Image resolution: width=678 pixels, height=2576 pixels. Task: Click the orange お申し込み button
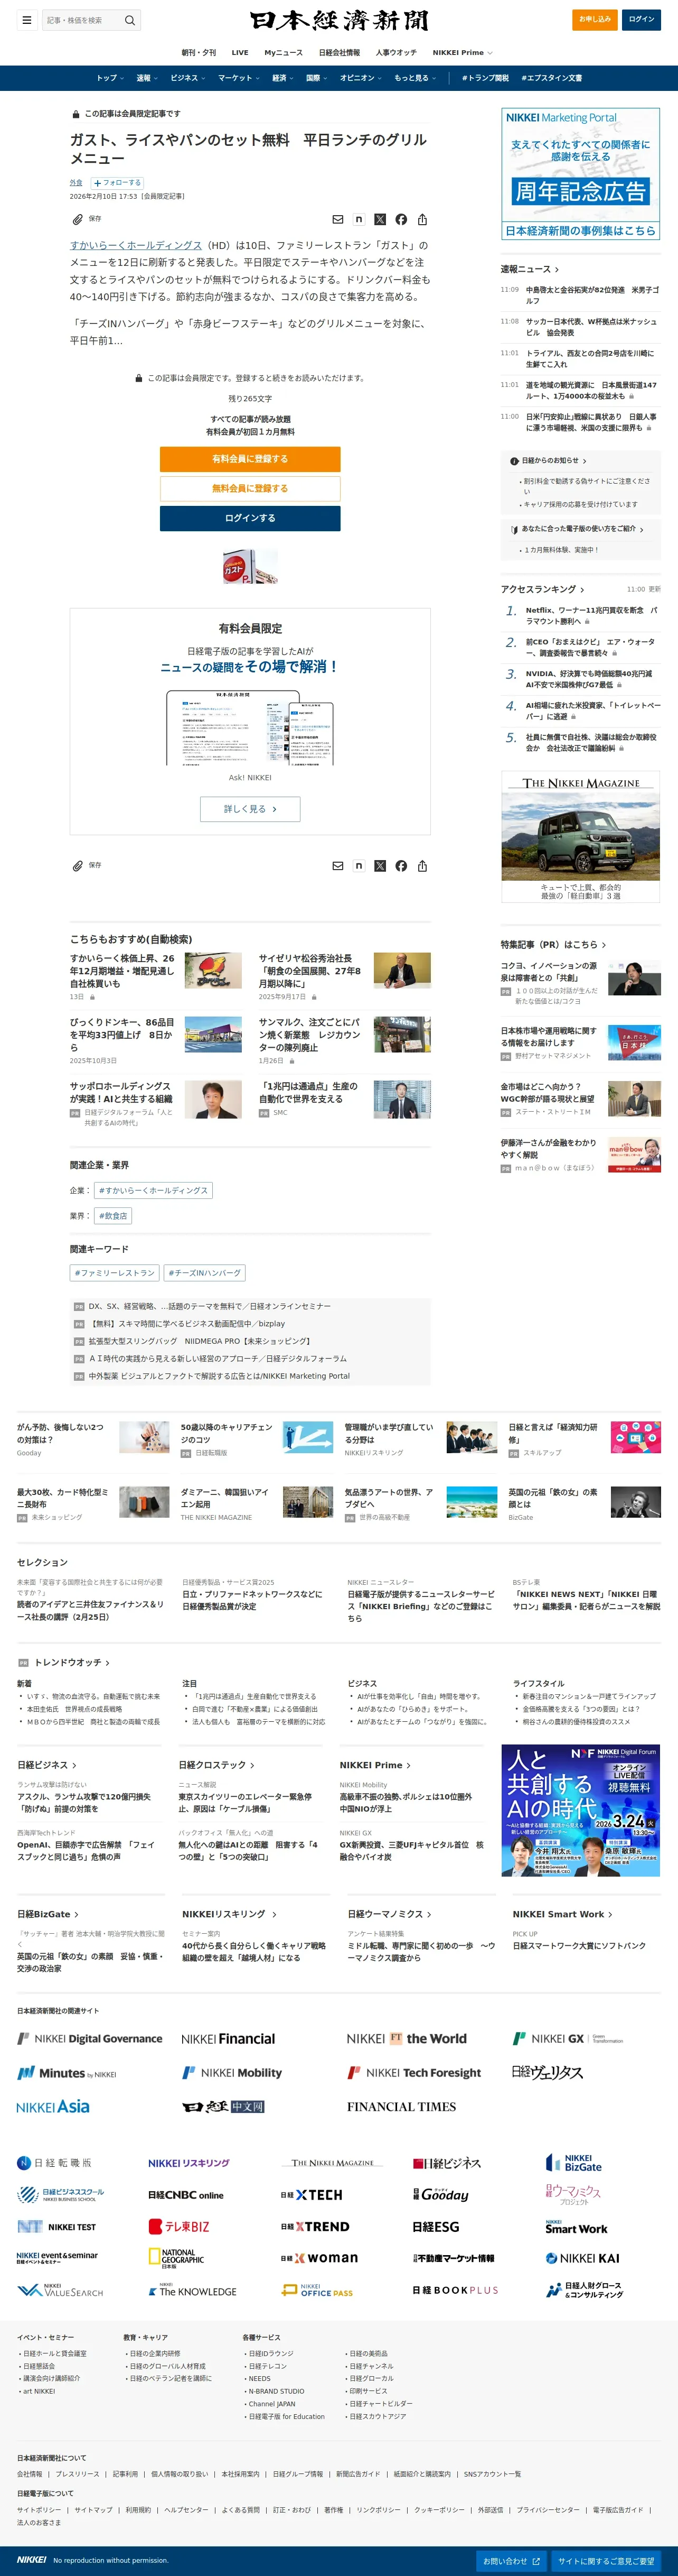(x=594, y=20)
